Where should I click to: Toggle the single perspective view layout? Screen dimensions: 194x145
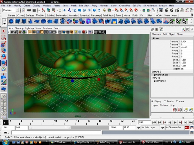click(x=4, y=97)
